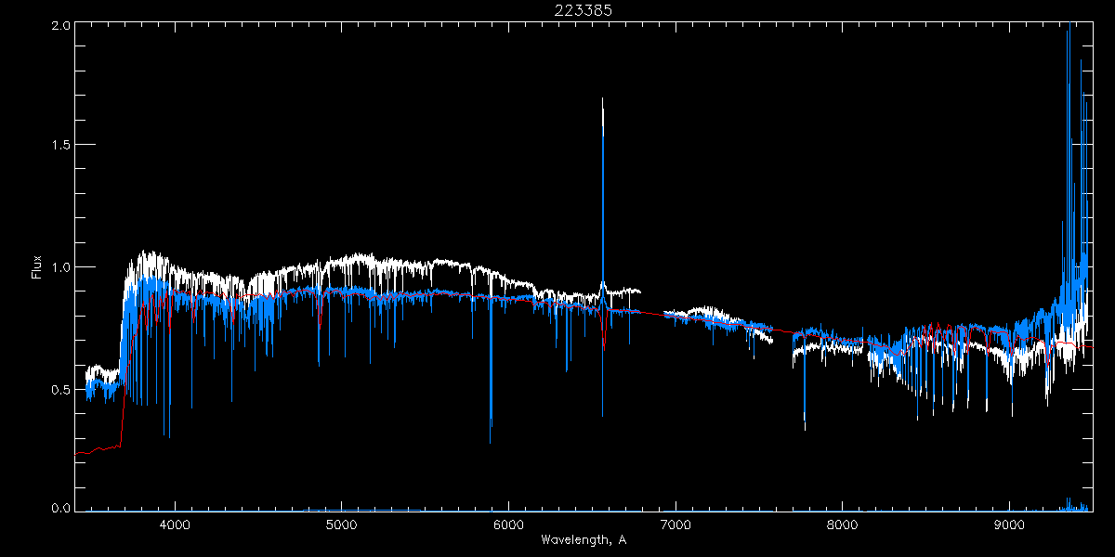Click the y-axis tick label "0.0"
The image size is (1115, 557).
tap(59, 507)
